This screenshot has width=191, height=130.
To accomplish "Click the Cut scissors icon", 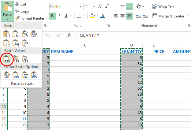I will click(17, 4).
